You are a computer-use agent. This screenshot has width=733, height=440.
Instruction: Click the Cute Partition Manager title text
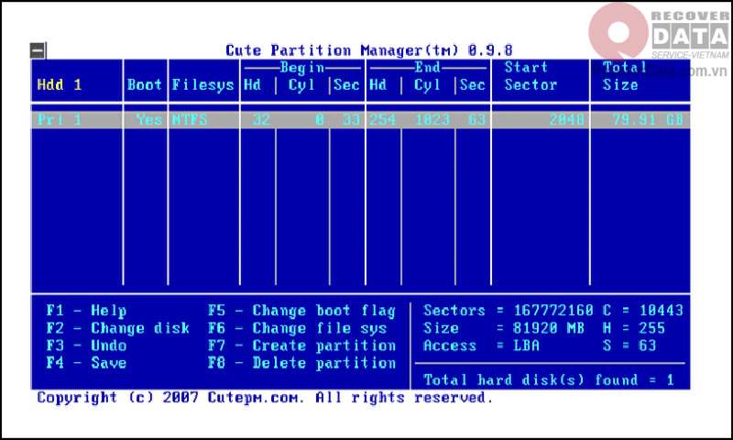pyautogui.click(x=369, y=50)
